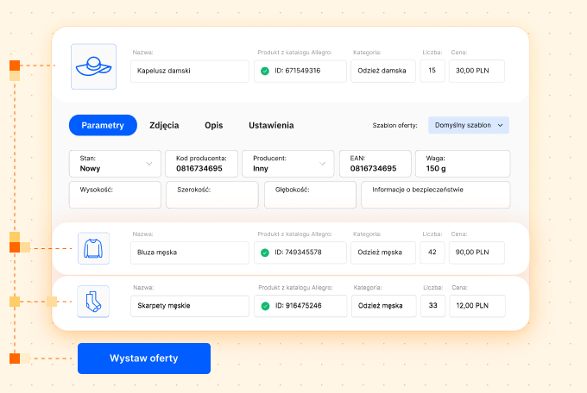Edit the Skarpety męskie name field

coord(190,306)
